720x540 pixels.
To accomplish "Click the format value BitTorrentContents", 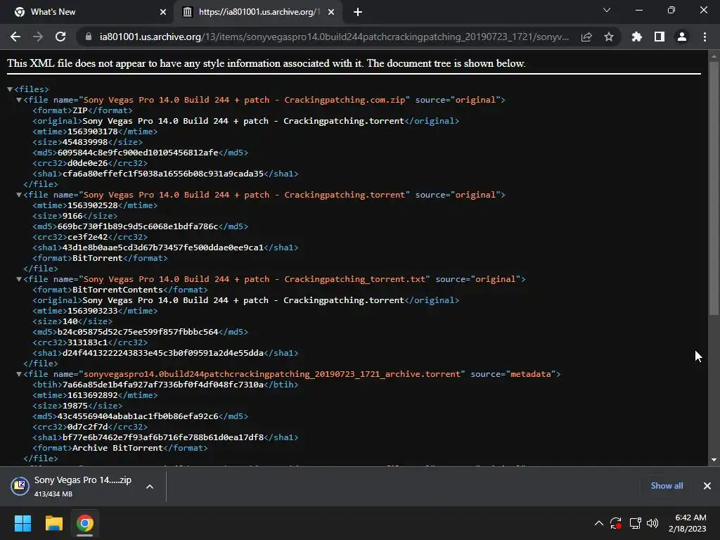I will 117,290.
